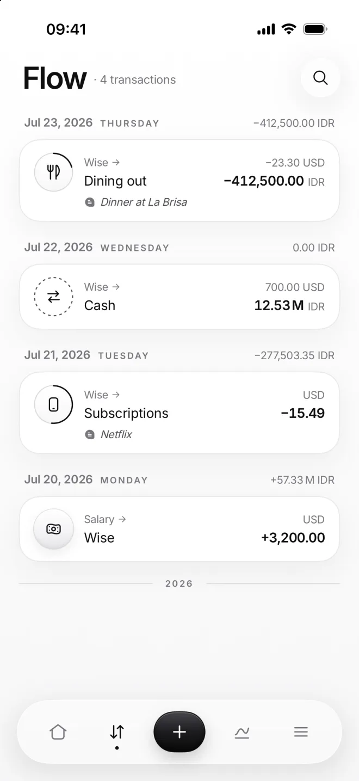Tap the transfer arrows icon on Cash
359x781 pixels.
click(53, 297)
